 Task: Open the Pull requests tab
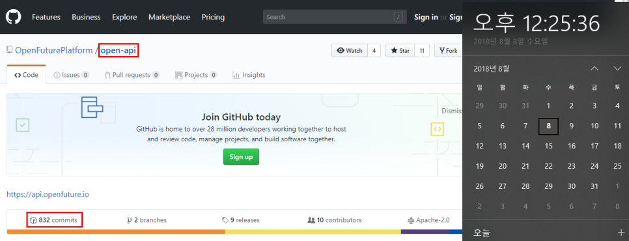[132, 75]
